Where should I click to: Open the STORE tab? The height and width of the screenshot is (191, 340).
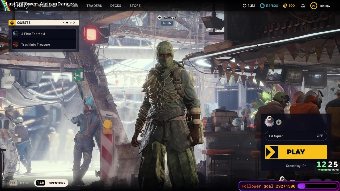pyautogui.click(x=135, y=6)
